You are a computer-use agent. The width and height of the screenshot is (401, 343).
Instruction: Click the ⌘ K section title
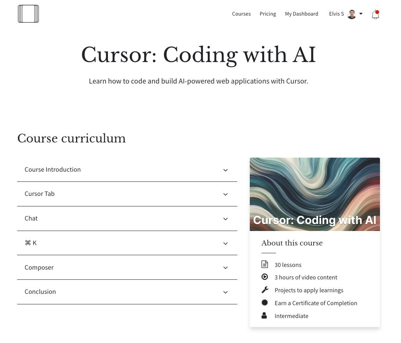[31, 243]
